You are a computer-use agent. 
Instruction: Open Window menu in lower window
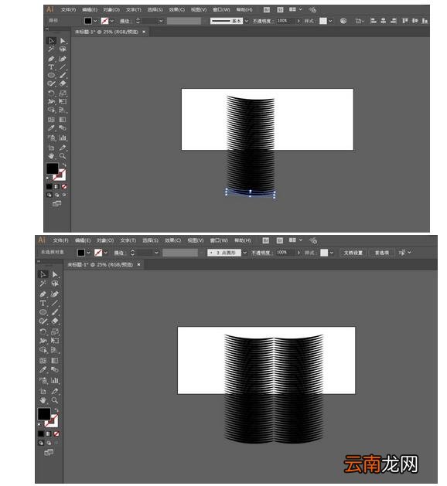pyautogui.click(x=219, y=240)
